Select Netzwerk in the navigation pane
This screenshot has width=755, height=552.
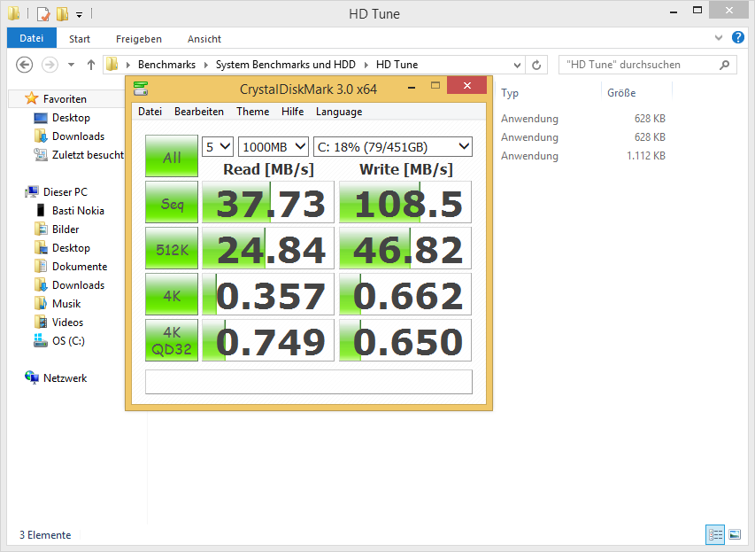(x=65, y=378)
